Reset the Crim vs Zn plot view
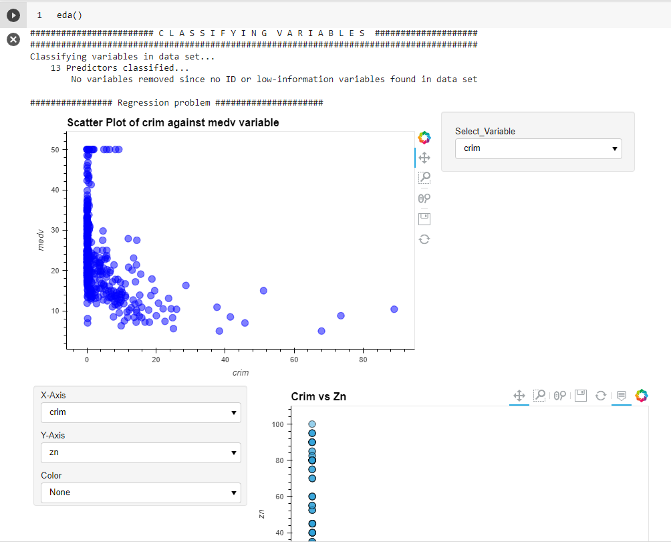The height and width of the screenshot is (544, 671). [x=600, y=395]
